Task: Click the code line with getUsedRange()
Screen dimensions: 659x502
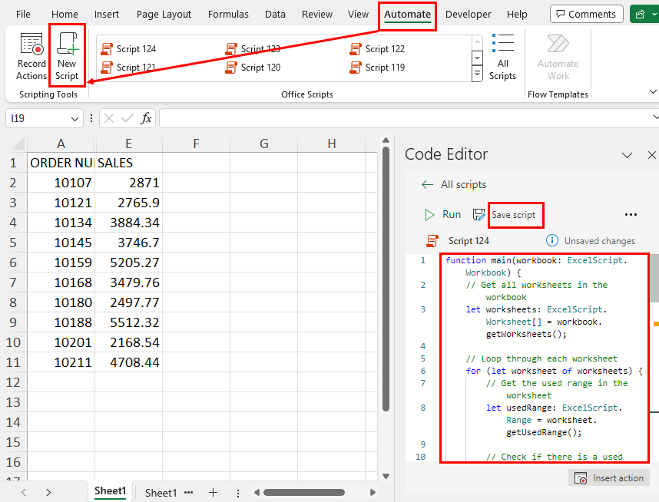Action: [x=544, y=432]
